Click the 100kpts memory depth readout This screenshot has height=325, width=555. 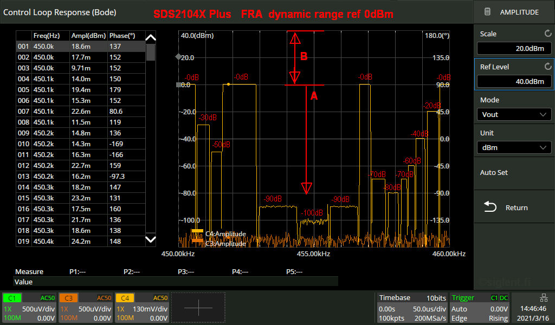coord(391,318)
